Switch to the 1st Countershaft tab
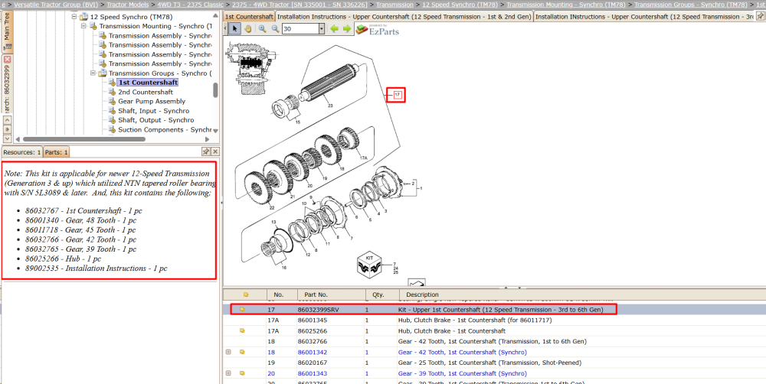 (x=249, y=17)
